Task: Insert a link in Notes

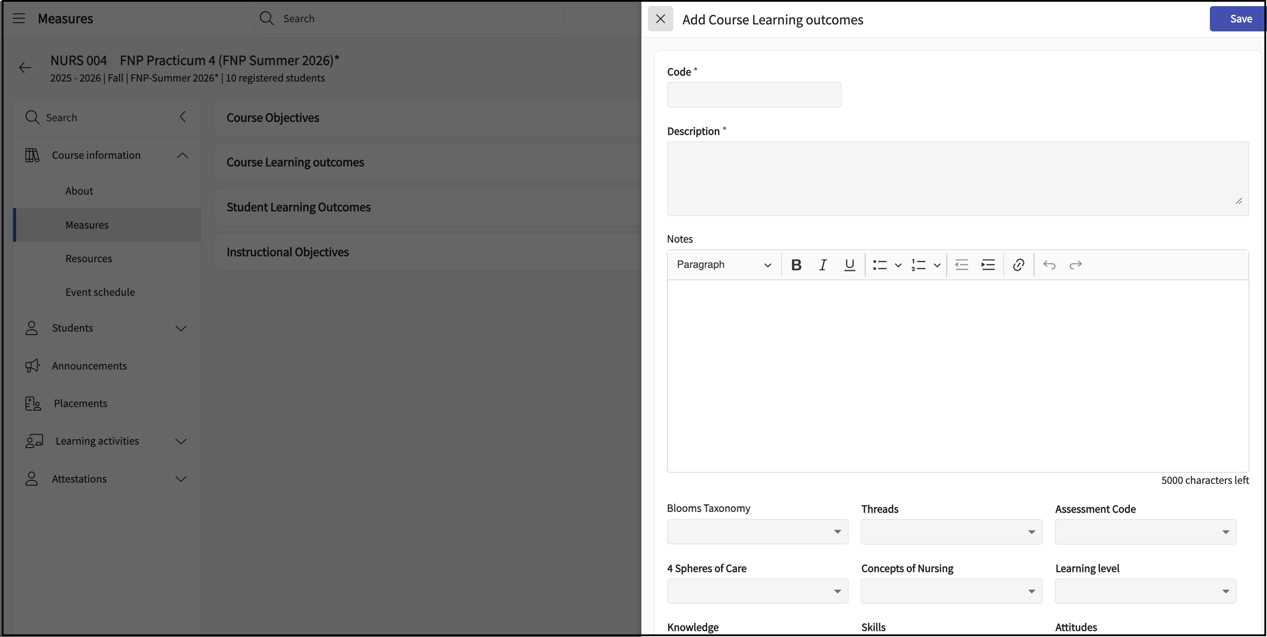Action: tap(1018, 265)
